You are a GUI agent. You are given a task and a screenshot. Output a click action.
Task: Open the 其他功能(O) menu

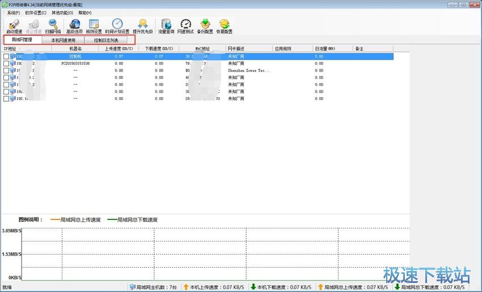pyautogui.click(x=62, y=13)
